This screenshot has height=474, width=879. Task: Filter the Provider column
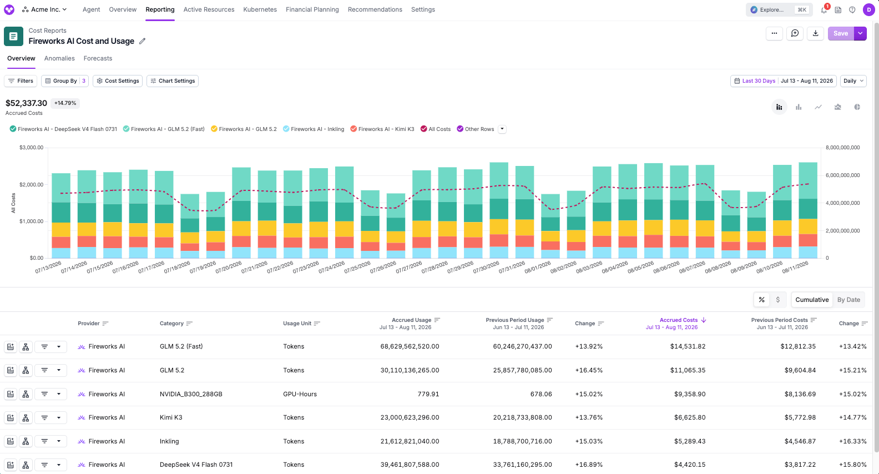pyautogui.click(x=105, y=324)
